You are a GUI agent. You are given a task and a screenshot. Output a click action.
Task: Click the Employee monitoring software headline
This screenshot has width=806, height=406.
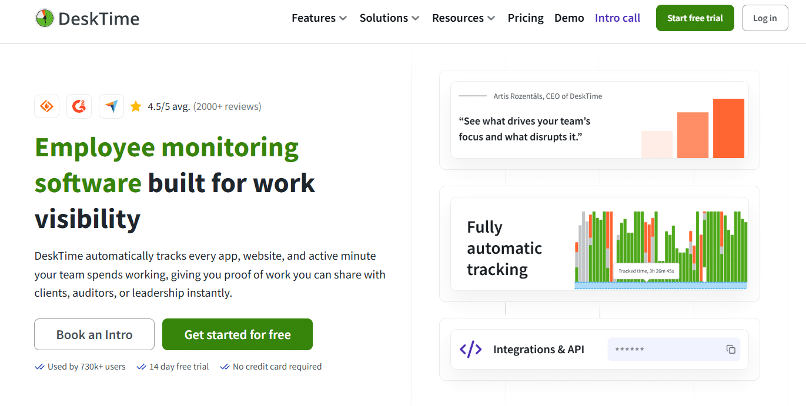pos(175,183)
